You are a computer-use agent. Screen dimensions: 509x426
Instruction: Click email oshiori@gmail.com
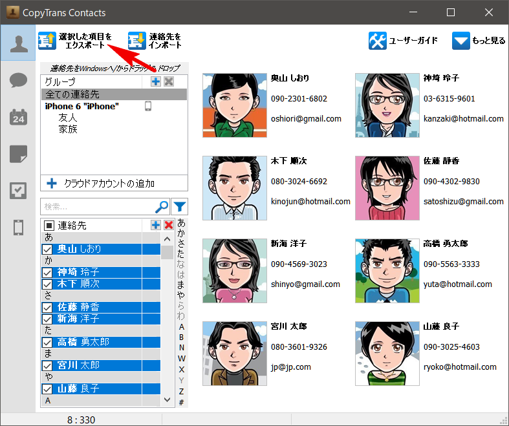click(x=306, y=119)
